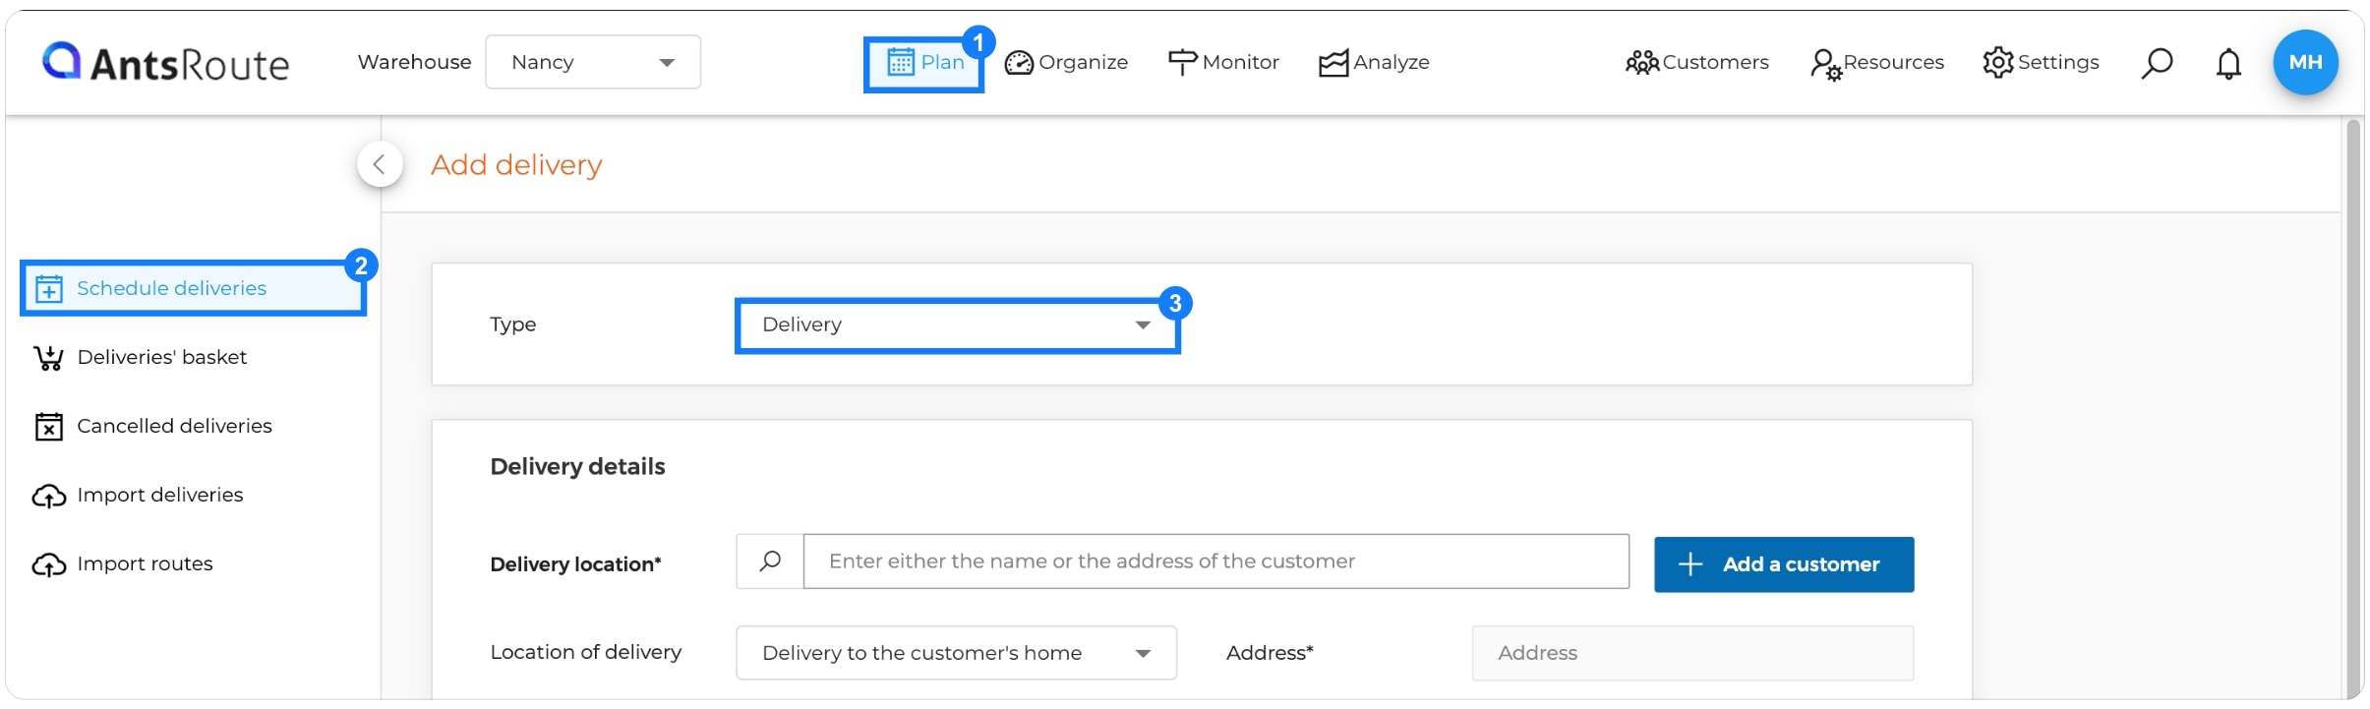Click the Analyze chart icon
2370x709 pixels.
[1333, 63]
